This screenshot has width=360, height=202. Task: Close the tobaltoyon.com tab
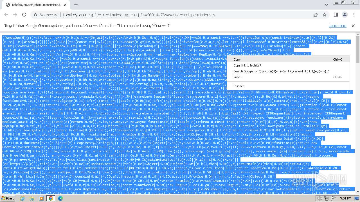tap(66, 5)
